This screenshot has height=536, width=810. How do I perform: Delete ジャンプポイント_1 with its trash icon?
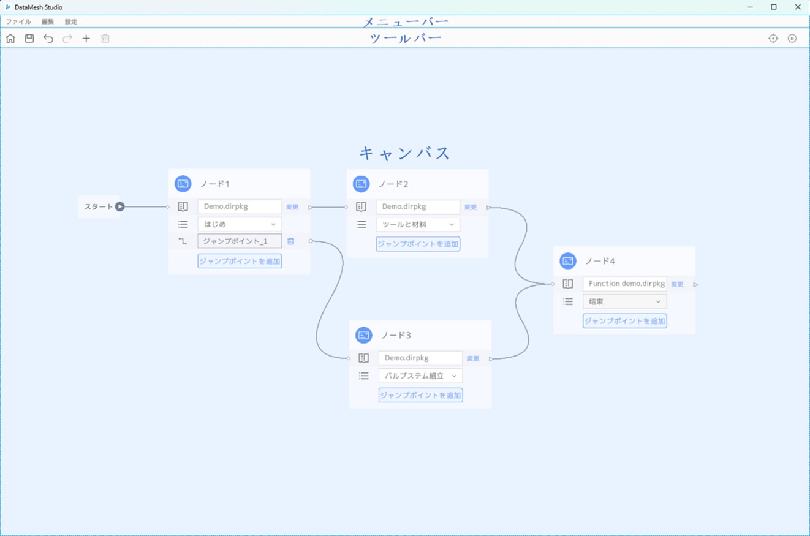pyautogui.click(x=291, y=241)
